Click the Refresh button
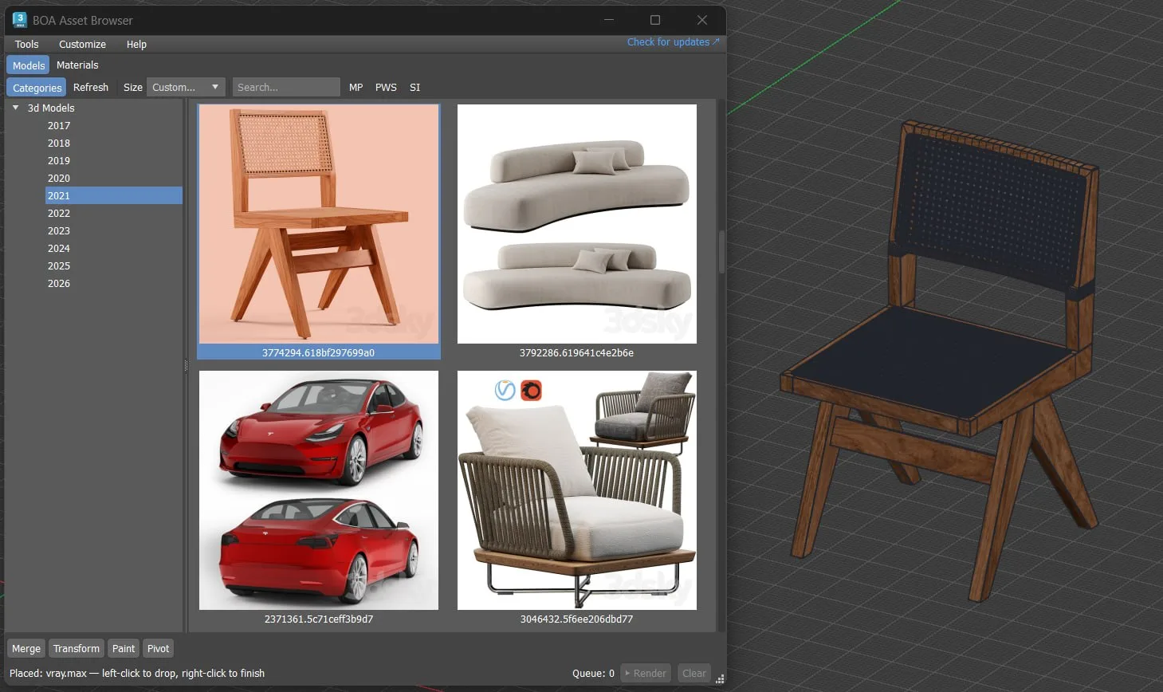Screen dimensions: 1163x692 91,88
